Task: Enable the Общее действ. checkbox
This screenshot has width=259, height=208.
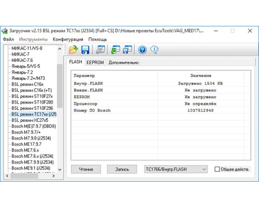Action: pyautogui.click(x=217, y=169)
